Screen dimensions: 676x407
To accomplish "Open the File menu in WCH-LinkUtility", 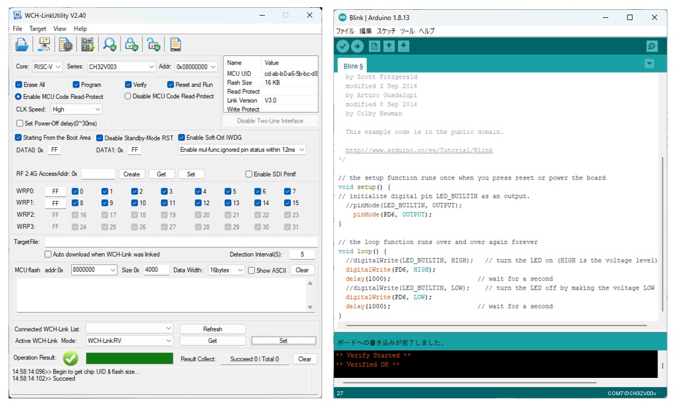I will click(x=18, y=28).
